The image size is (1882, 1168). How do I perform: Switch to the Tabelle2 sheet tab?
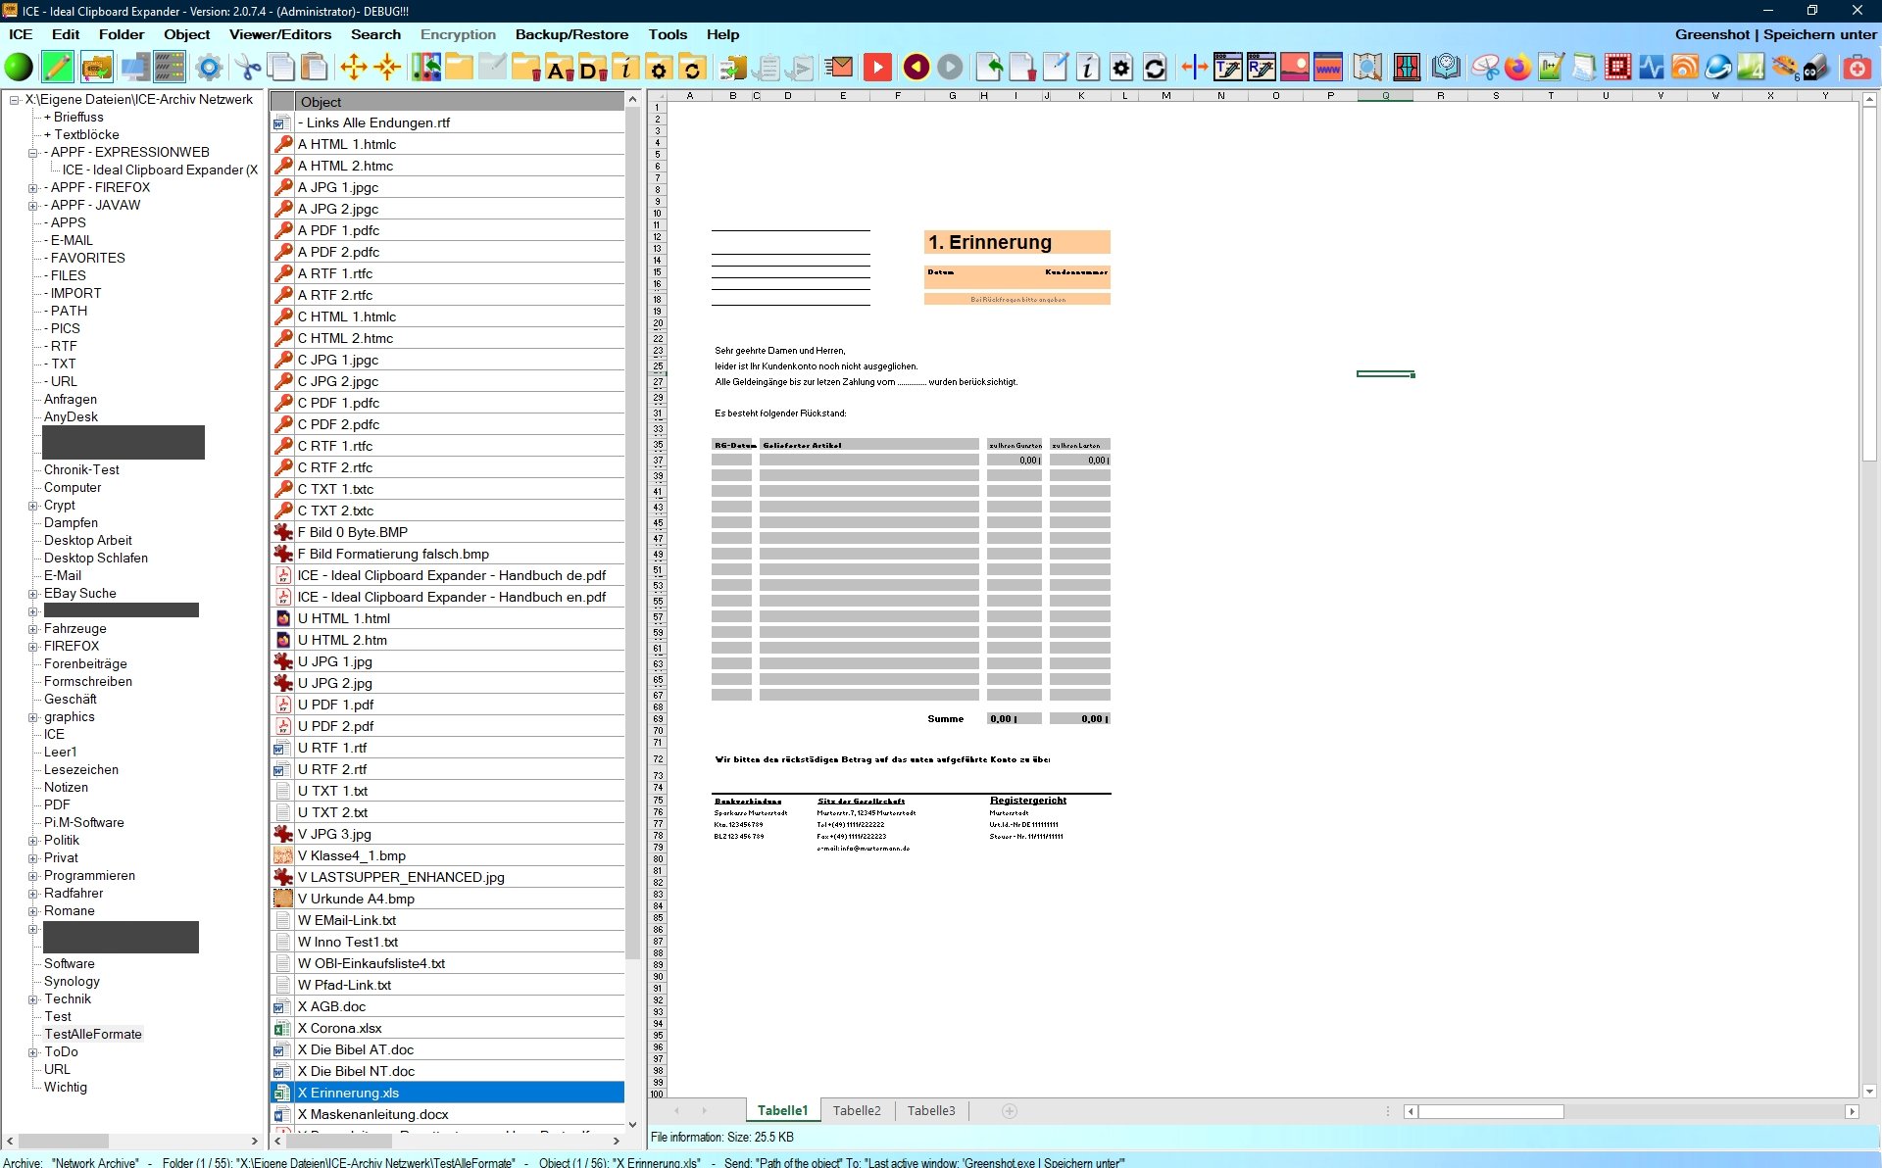856,1110
